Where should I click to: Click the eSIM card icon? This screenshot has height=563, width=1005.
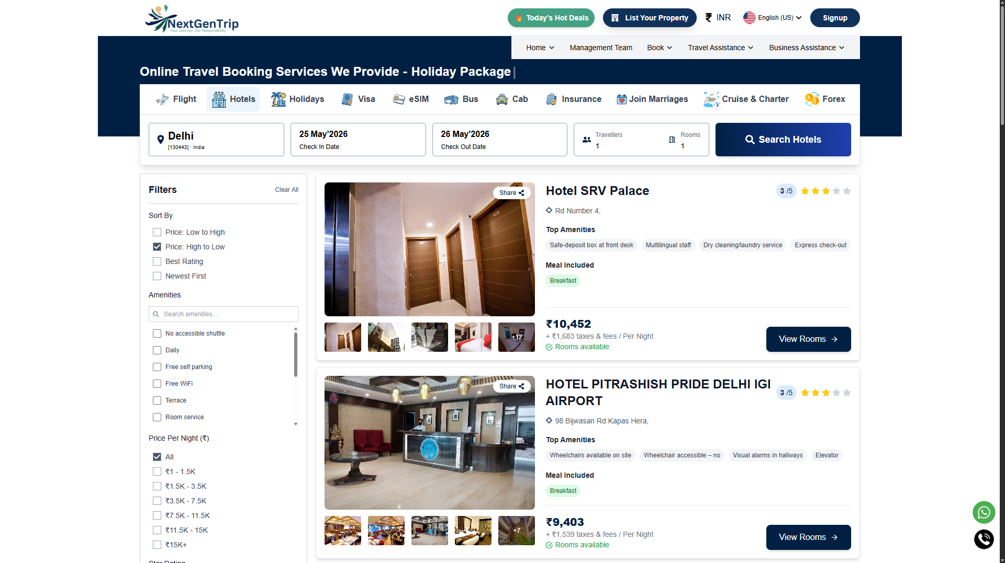pyautogui.click(x=399, y=99)
